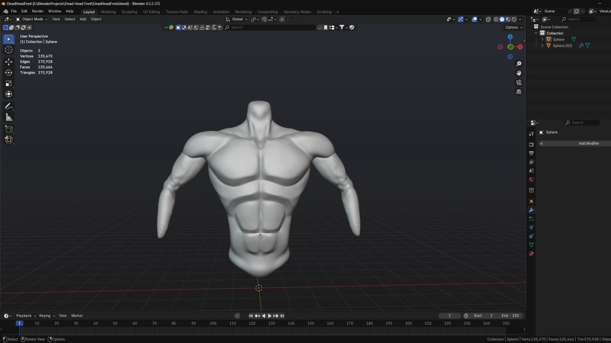Toggle viewport overlays
The width and height of the screenshot is (611, 343).
coord(474,19)
